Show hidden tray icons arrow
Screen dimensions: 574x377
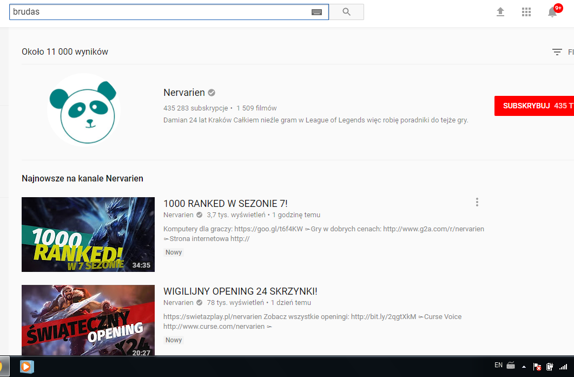coord(524,367)
